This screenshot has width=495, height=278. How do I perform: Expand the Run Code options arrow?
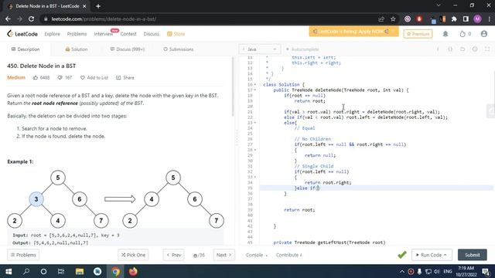[445, 255]
